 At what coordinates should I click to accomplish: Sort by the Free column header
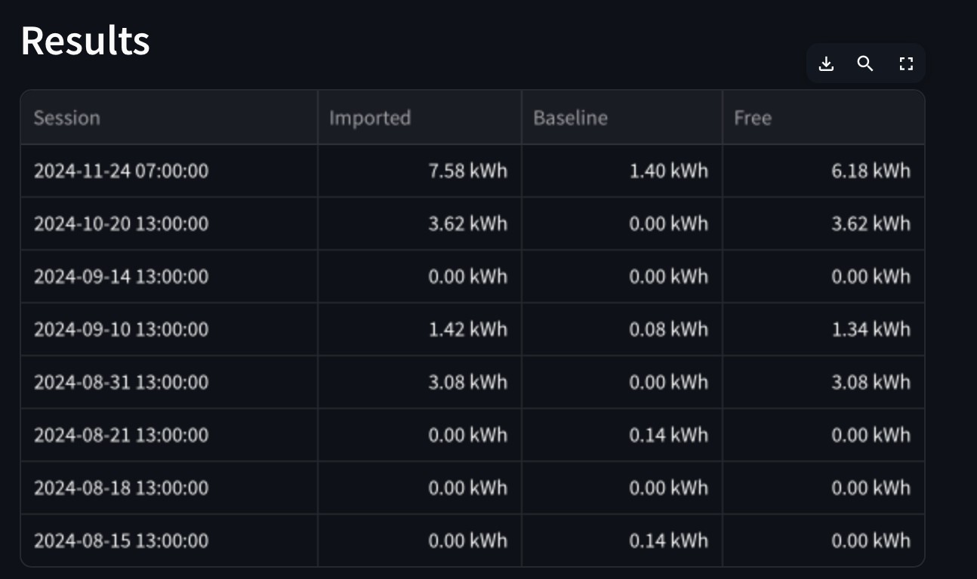point(823,118)
